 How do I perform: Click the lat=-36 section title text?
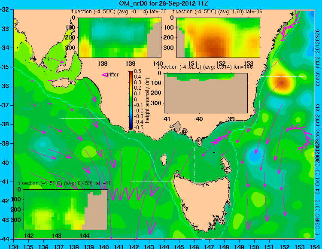pos(217,12)
